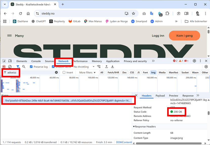This screenshot has height=145, width=210.
Task: Open the Payload tab in details
Action: pos(160,96)
